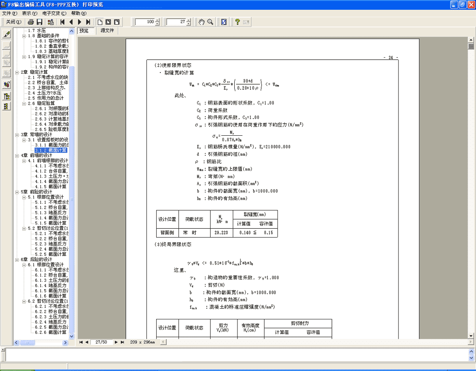
Task: Click first page button in bottom navigation
Action: point(81,342)
